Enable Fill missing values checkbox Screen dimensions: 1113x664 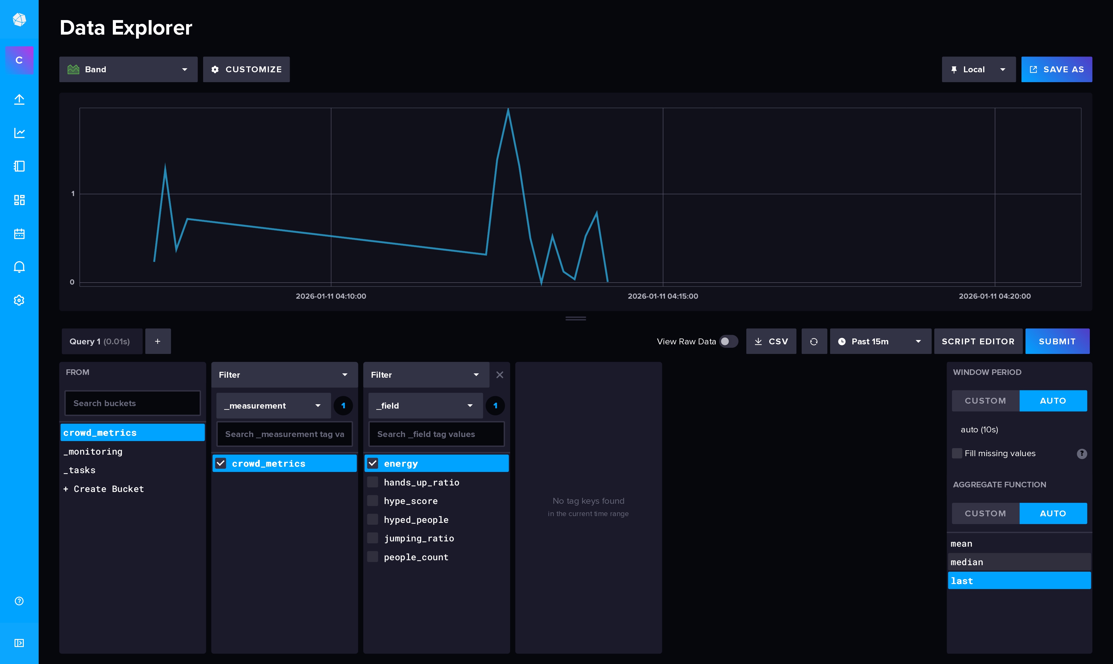tap(957, 453)
